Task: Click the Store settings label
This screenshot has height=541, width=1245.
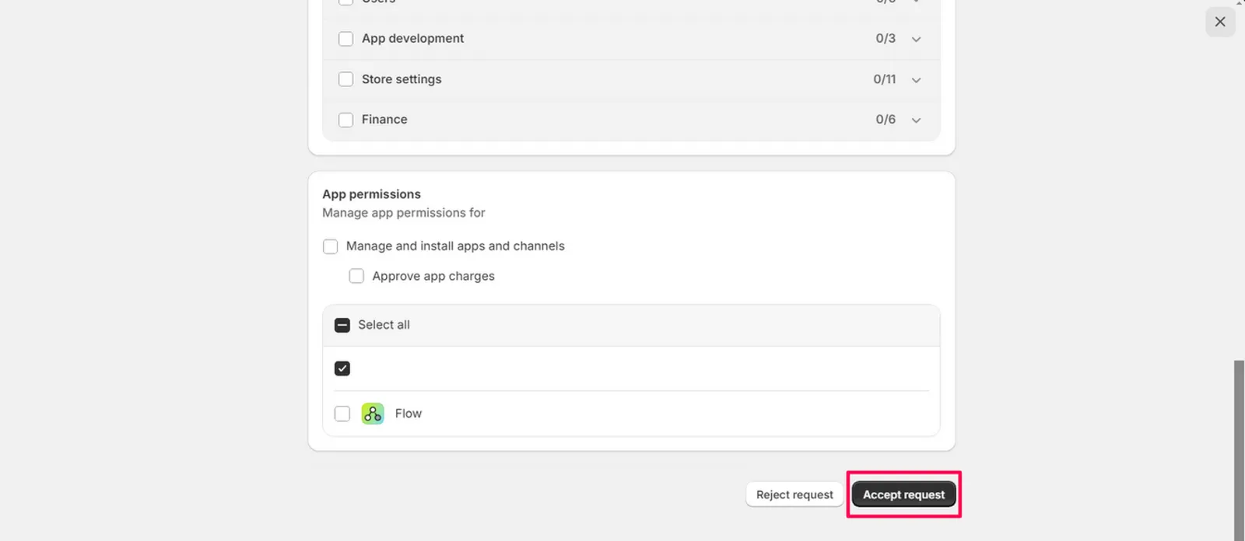Action: [402, 79]
